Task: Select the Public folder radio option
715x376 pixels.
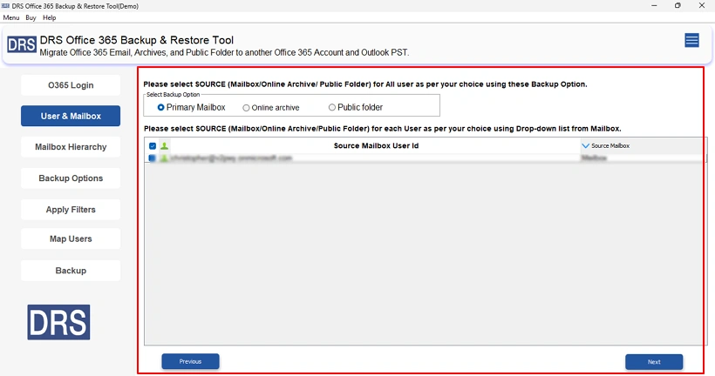Action: [356, 107]
